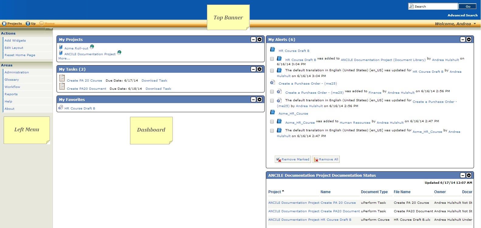This screenshot has height=228, width=481.
Task: Sort table by File Name column
Action: pos(402,192)
